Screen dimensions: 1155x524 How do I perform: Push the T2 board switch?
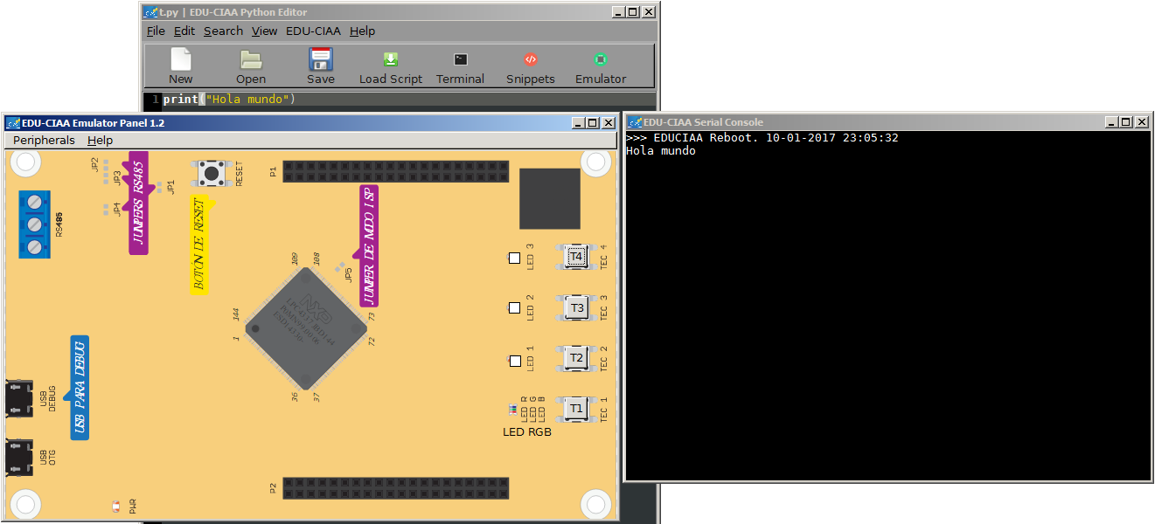(x=575, y=357)
